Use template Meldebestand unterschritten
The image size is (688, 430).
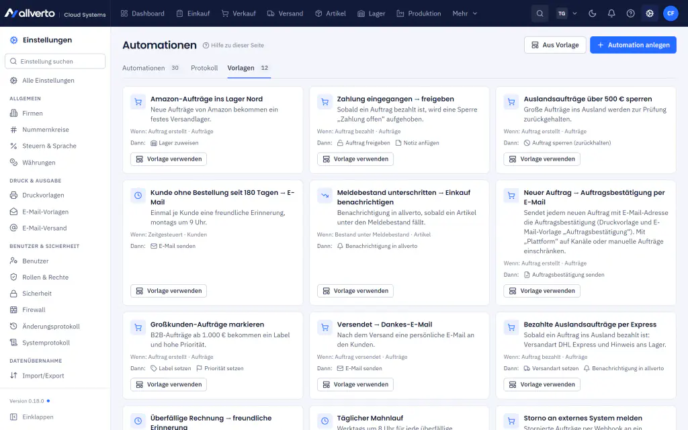(355, 291)
